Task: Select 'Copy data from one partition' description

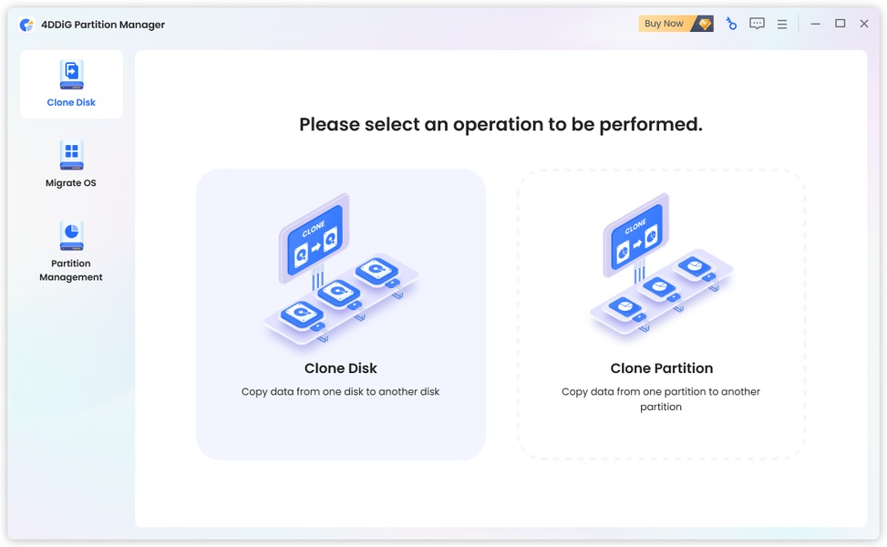Action: click(x=661, y=398)
